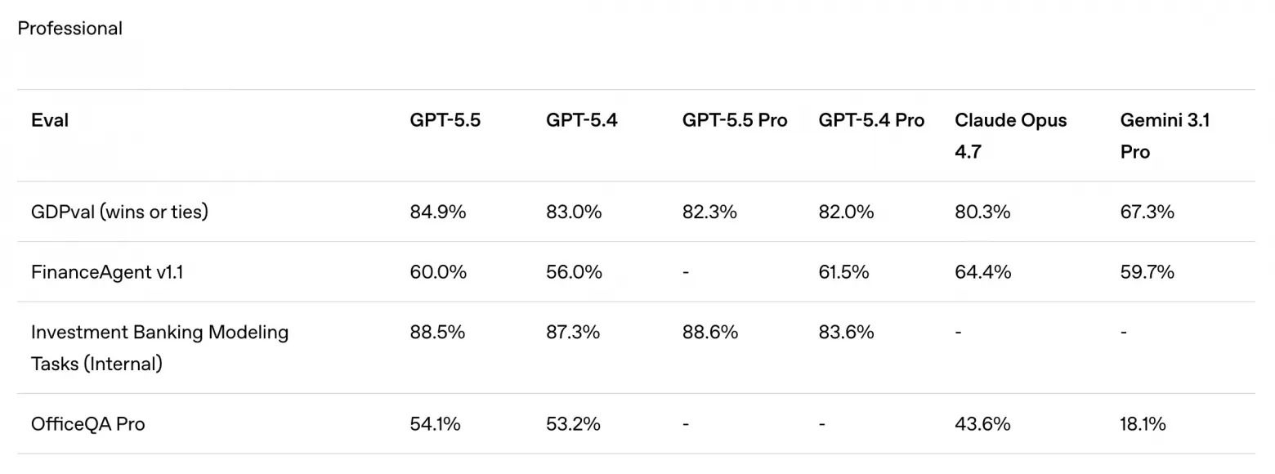This screenshot has width=1275, height=474.
Task: Click the 84.9% GDPval score cell
Action: [x=438, y=212]
